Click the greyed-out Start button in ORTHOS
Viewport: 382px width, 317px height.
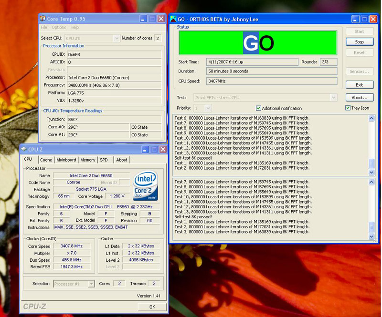360,31
